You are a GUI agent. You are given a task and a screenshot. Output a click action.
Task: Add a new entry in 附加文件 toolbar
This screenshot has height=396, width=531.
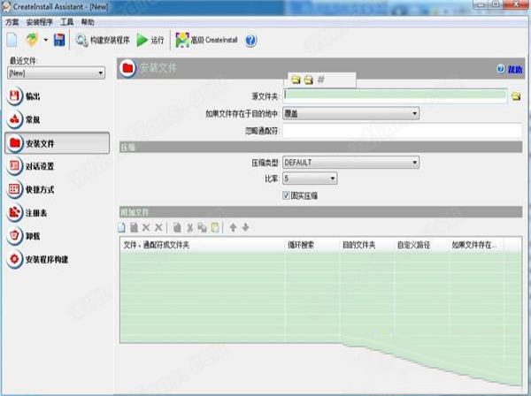(124, 227)
